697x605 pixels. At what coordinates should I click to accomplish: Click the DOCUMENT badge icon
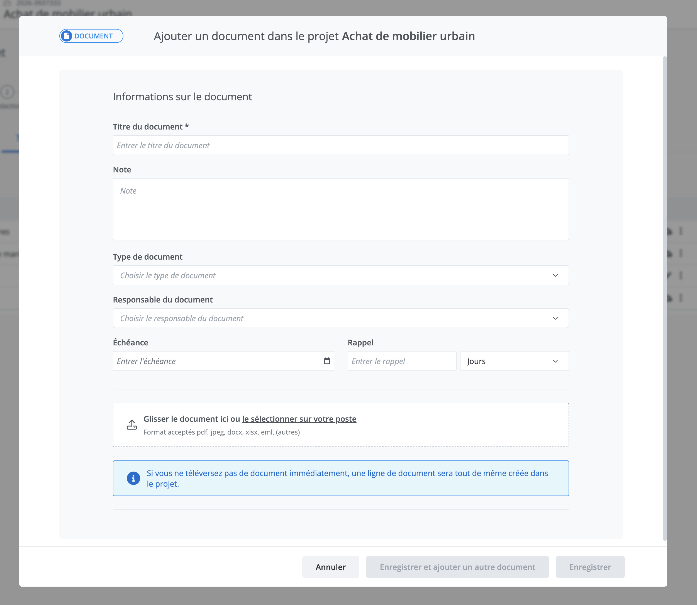coord(67,36)
